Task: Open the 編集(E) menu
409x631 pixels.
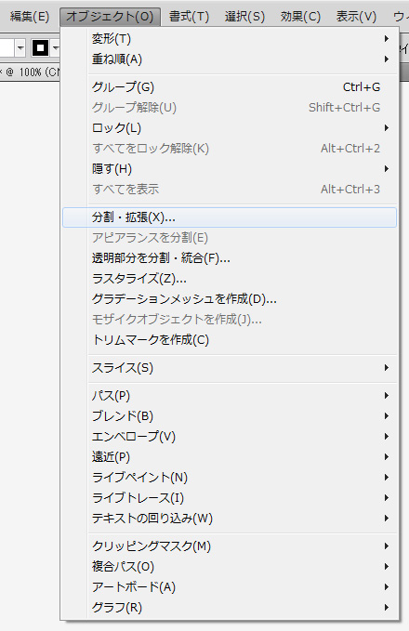Action: 30,17
